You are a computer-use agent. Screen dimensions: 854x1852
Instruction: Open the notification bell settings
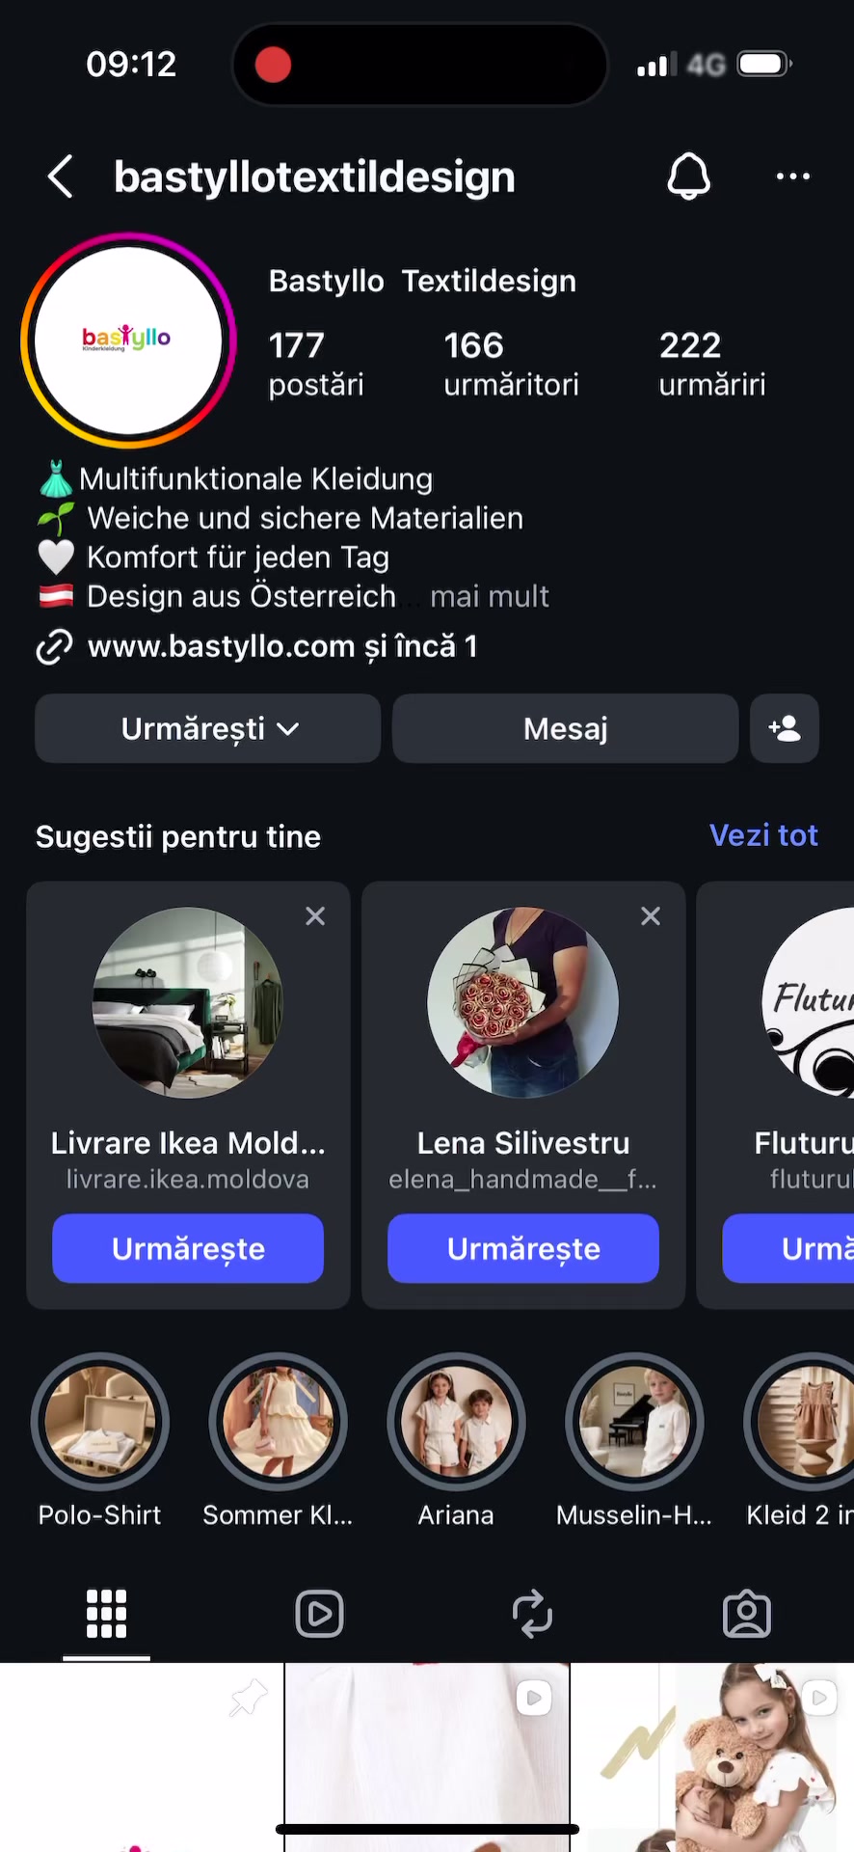pyautogui.click(x=689, y=177)
